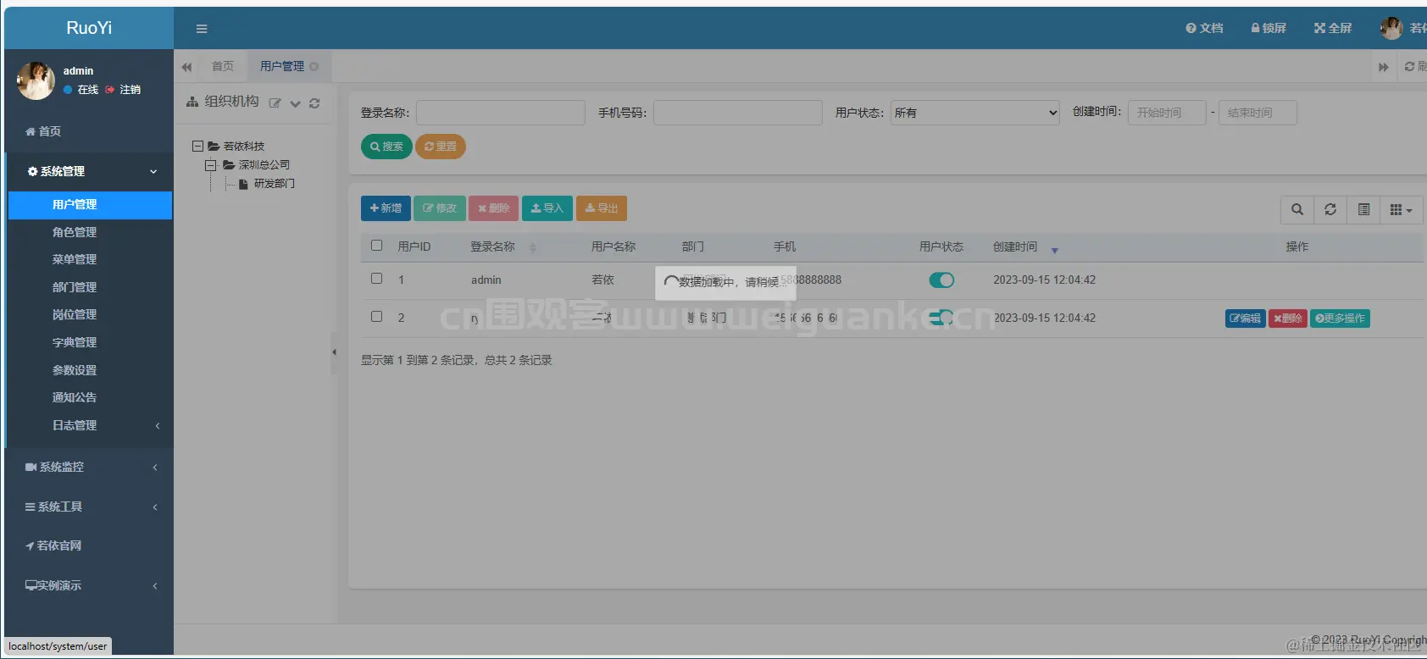Open the 用户状态 dropdown
The image size is (1427, 659).
coord(975,113)
